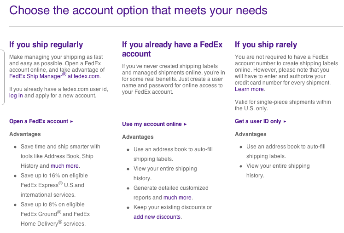Image resolution: width=344 pixels, height=233 pixels.
Task: Click arrow icon beside Use my account online
Action: [x=186, y=125]
